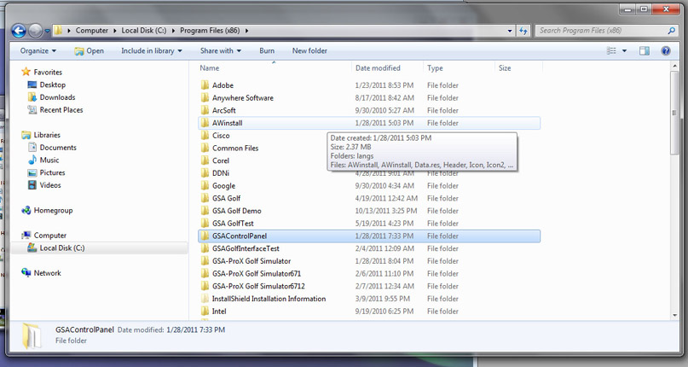Select Libraries in the navigation pane
Screen dimensions: 688x367
[x=47, y=135]
